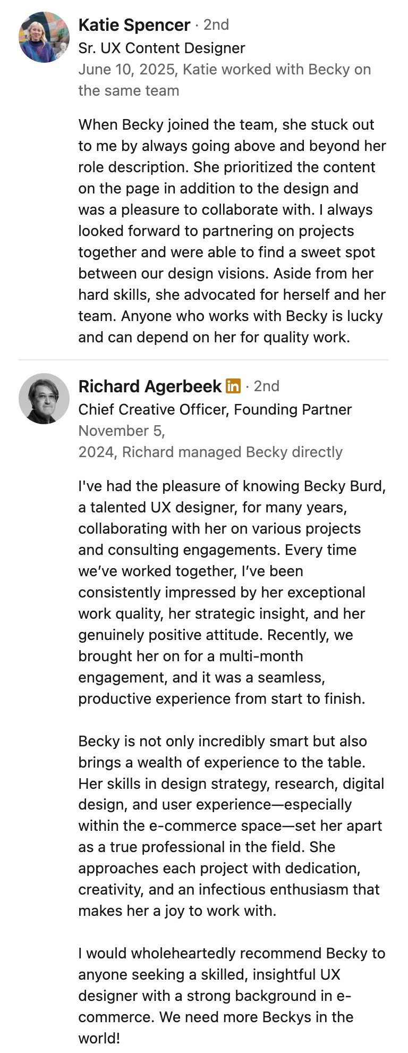Click "Chief Creative Officer, Founding Partner" headline
This screenshot has width=408, height=1053.
click(x=215, y=410)
